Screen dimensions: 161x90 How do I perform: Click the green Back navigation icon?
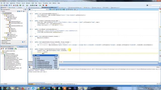point(20,5)
